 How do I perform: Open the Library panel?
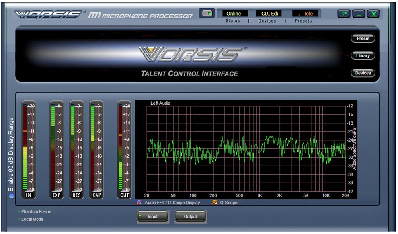click(363, 55)
